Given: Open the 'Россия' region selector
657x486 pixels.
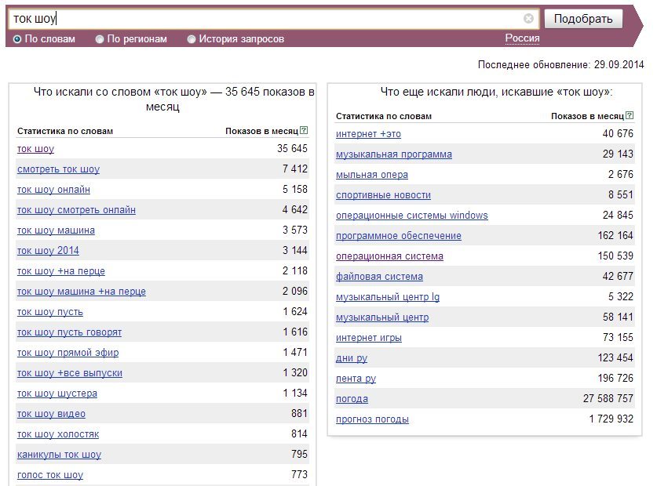Looking at the screenshot, I should 522,38.
